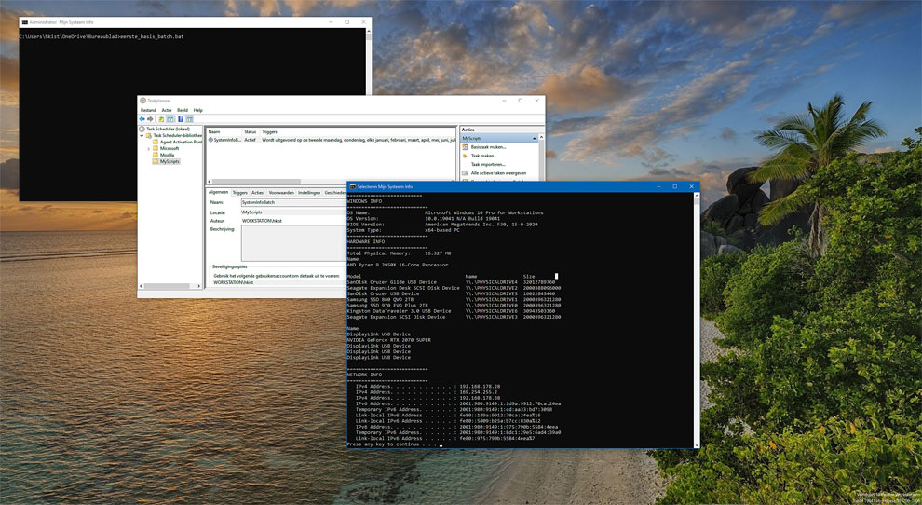Image resolution: width=922 pixels, height=505 pixels.
Task: Click Taak maken... in Acties pane
Action: (484, 156)
